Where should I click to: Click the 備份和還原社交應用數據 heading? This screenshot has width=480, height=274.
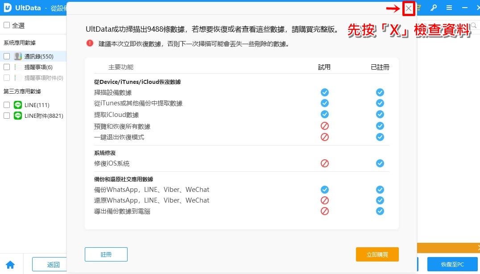(x=124, y=179)
